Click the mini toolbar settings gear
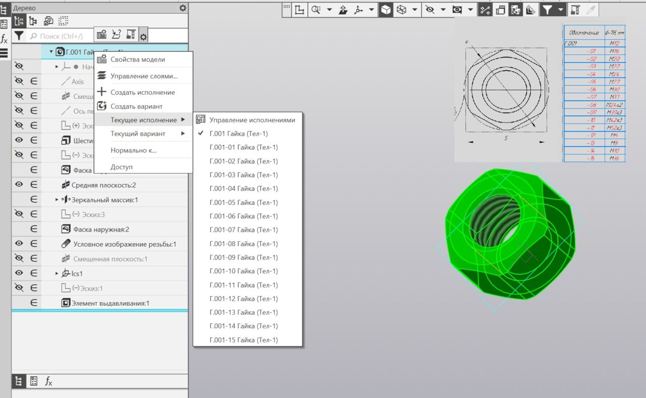This screenshot has height=398, width=646. point(143,36)
